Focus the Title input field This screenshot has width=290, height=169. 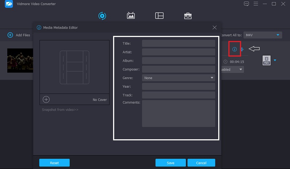179,44
